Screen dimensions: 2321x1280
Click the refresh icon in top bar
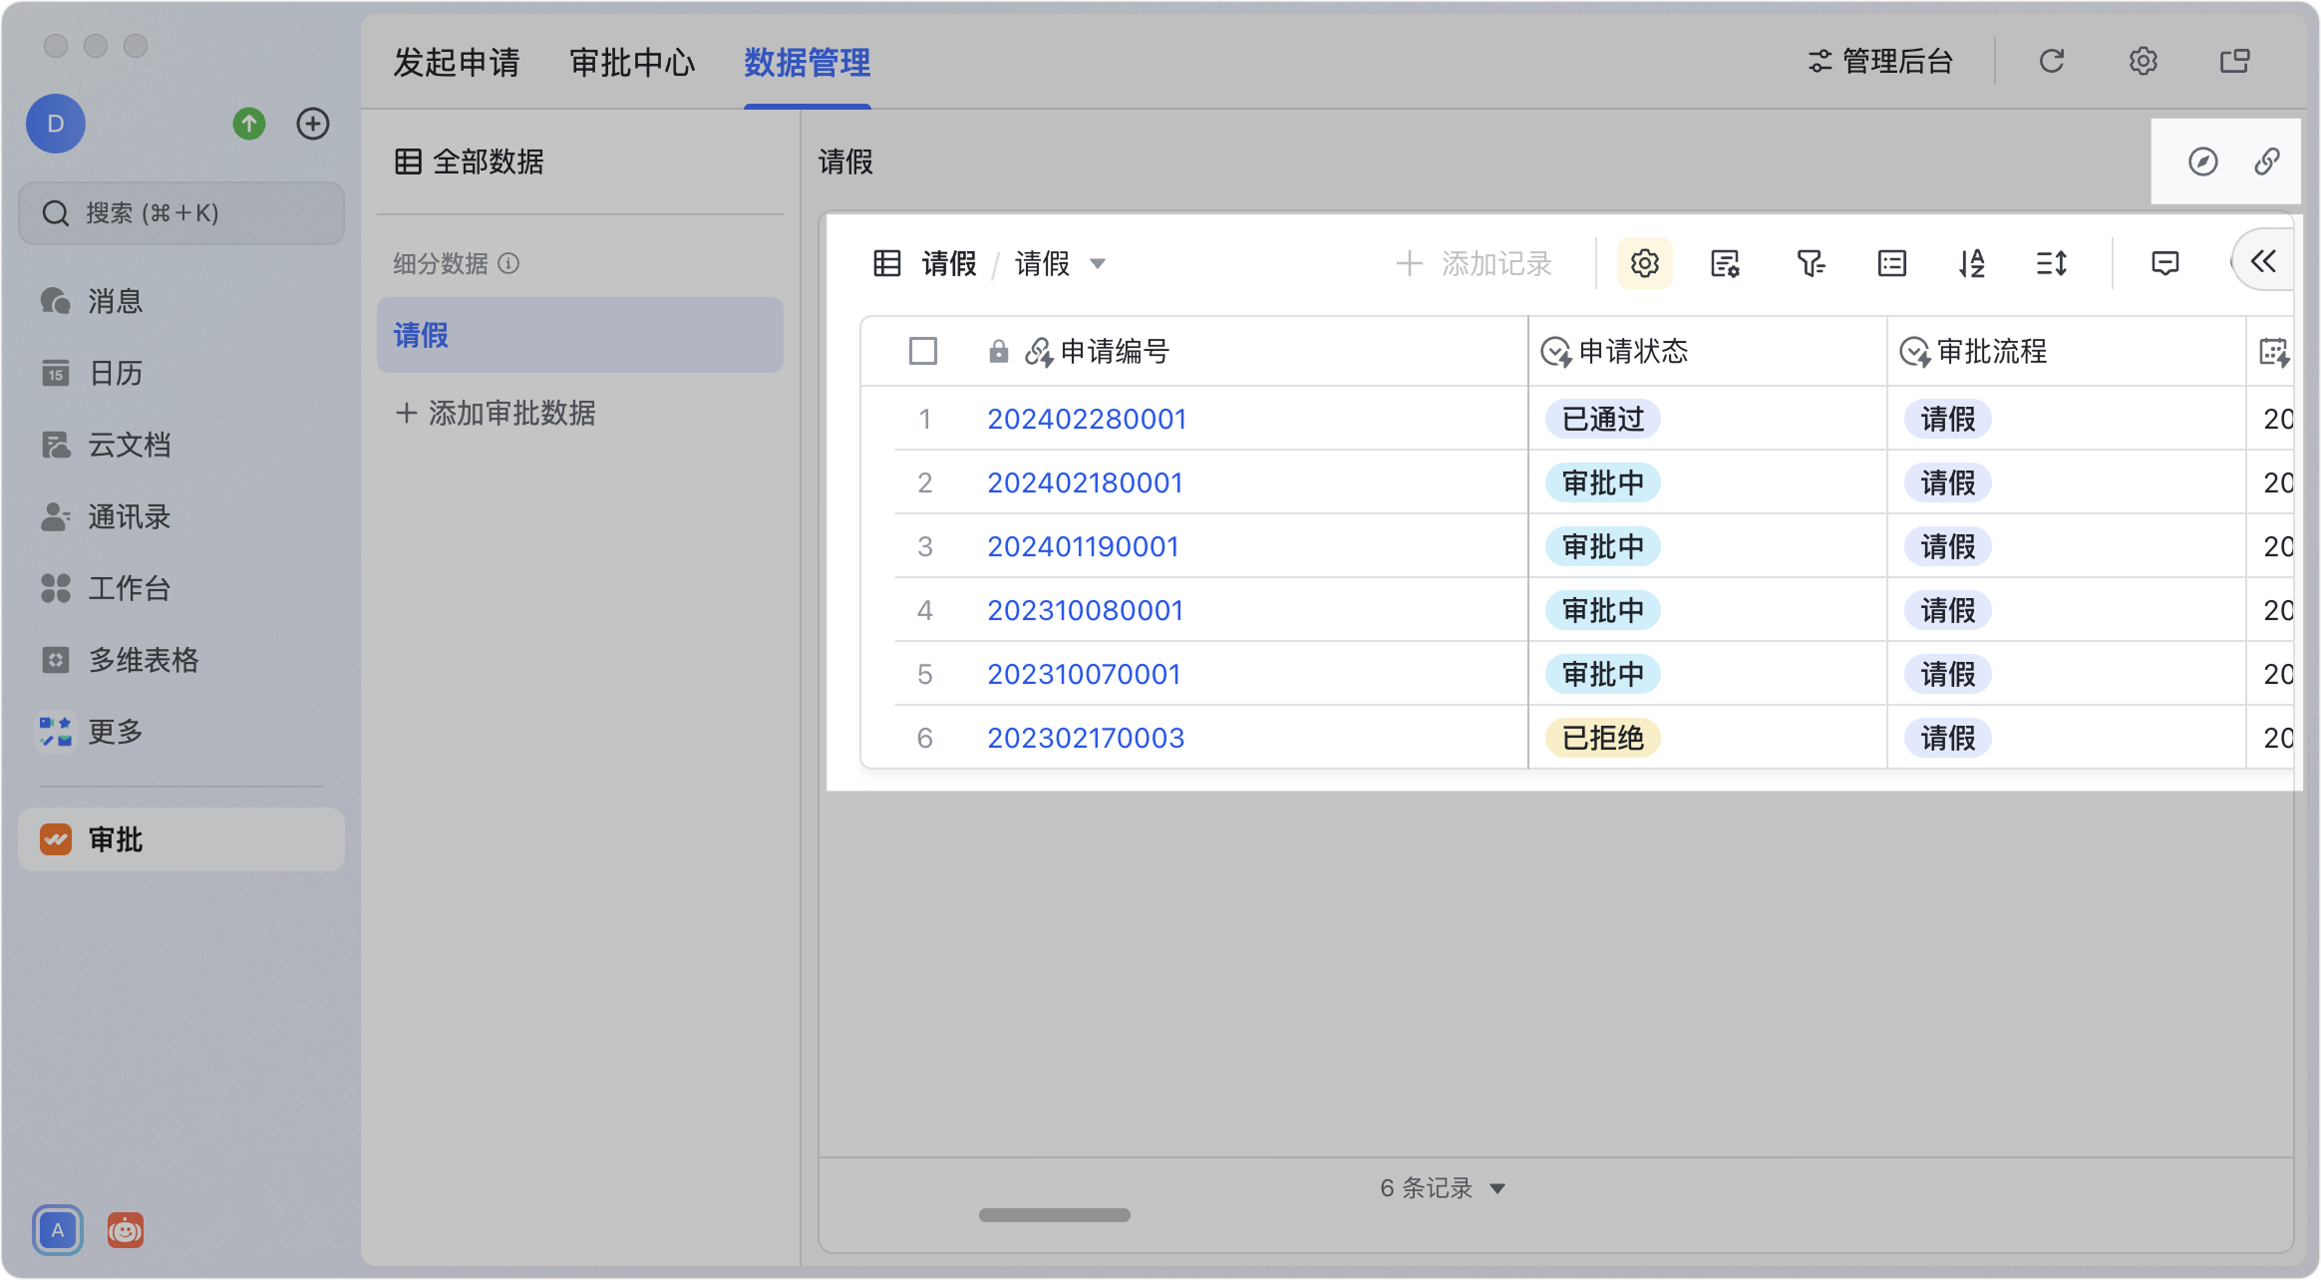point(2051,62)
